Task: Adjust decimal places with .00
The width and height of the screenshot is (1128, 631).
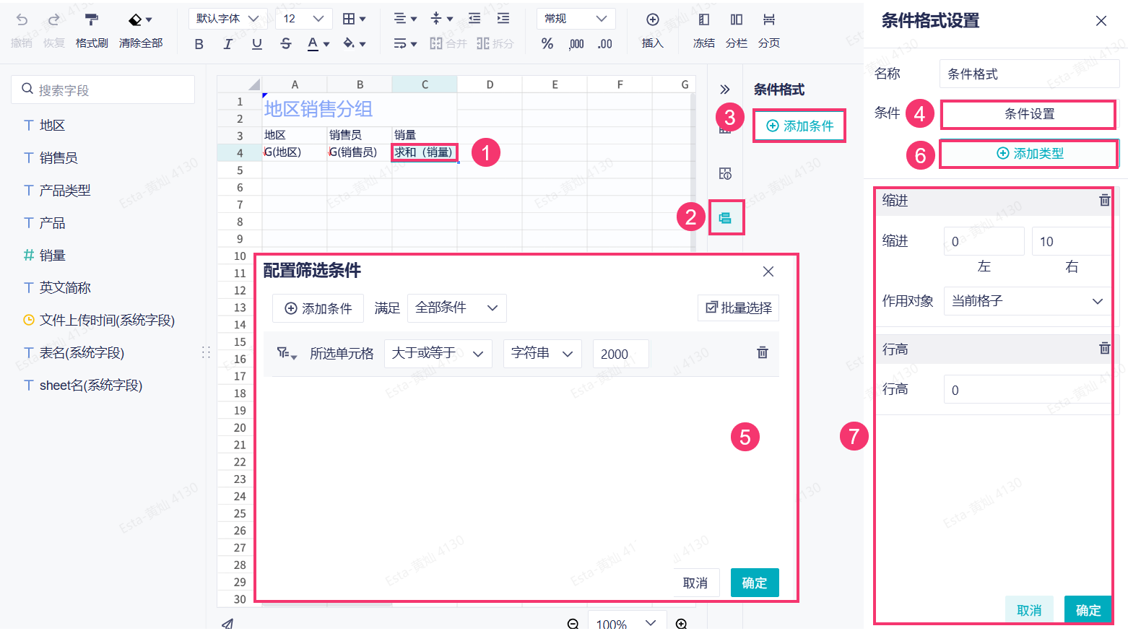Action: pos(605,44)
